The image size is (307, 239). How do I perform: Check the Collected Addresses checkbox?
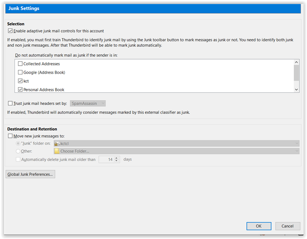(x=20, y=64)
